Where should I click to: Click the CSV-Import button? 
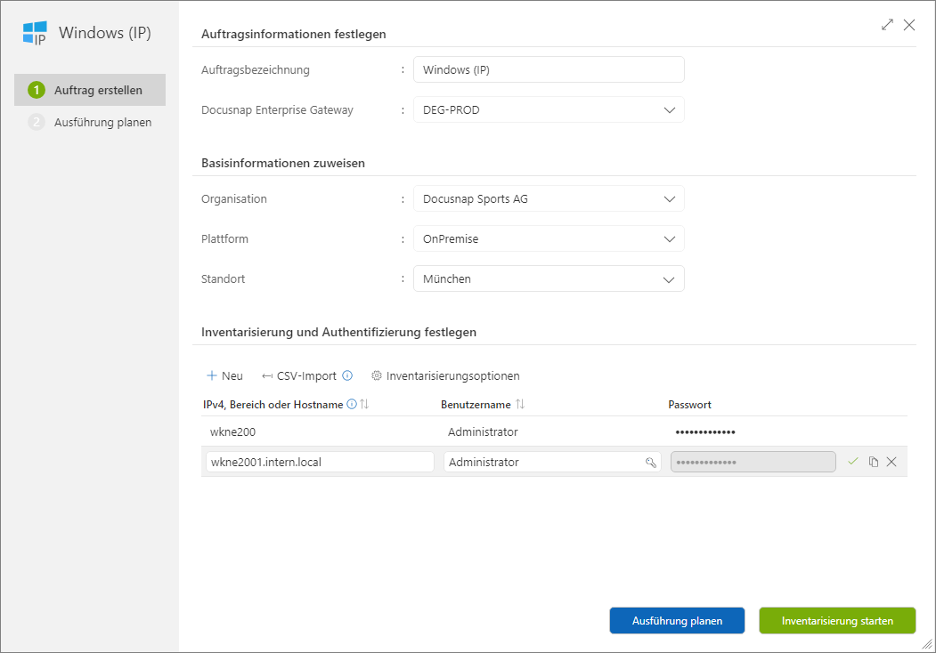tap(299, 375)
